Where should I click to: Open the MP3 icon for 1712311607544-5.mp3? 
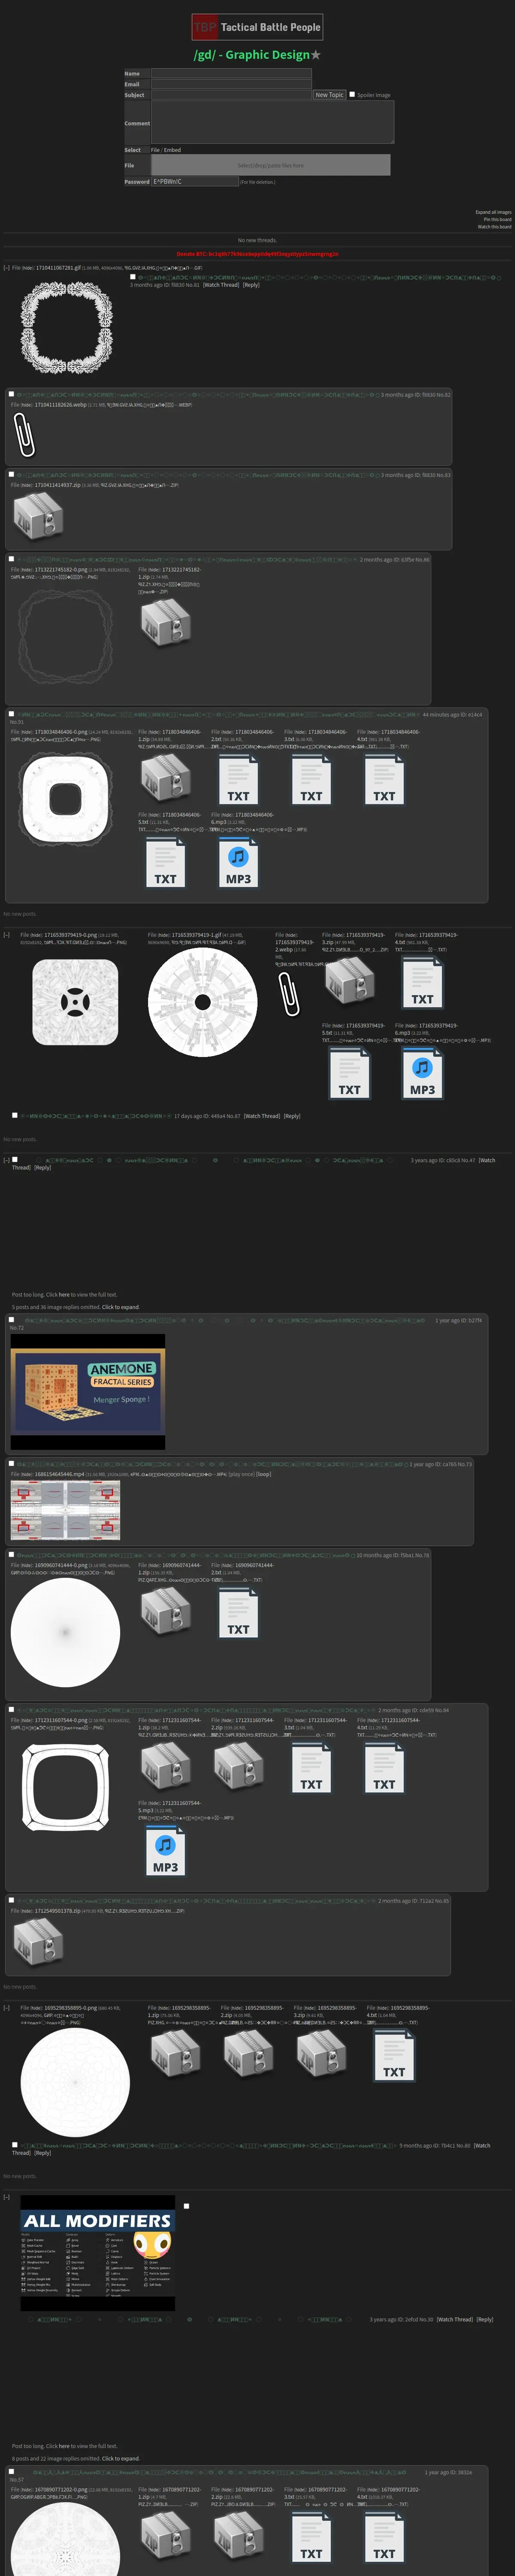pyautogui.click(x=165, y=1851)
